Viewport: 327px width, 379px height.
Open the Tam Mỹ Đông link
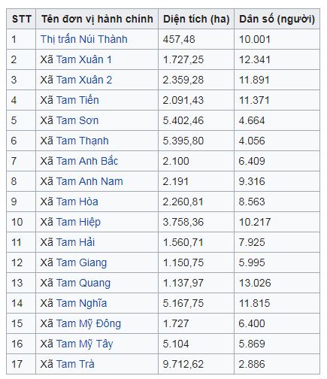pos(89,323)
